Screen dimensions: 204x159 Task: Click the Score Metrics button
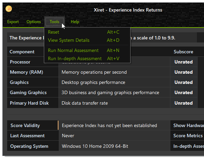click(187, 136)
